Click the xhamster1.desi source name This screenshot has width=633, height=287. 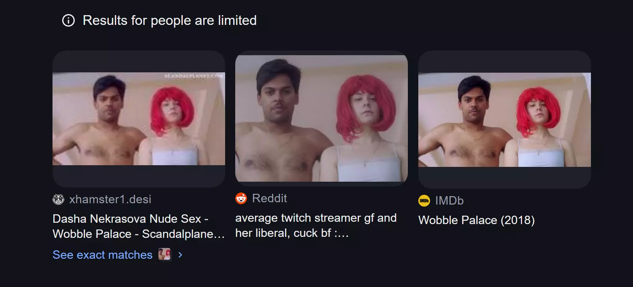[x=110, y=200]
